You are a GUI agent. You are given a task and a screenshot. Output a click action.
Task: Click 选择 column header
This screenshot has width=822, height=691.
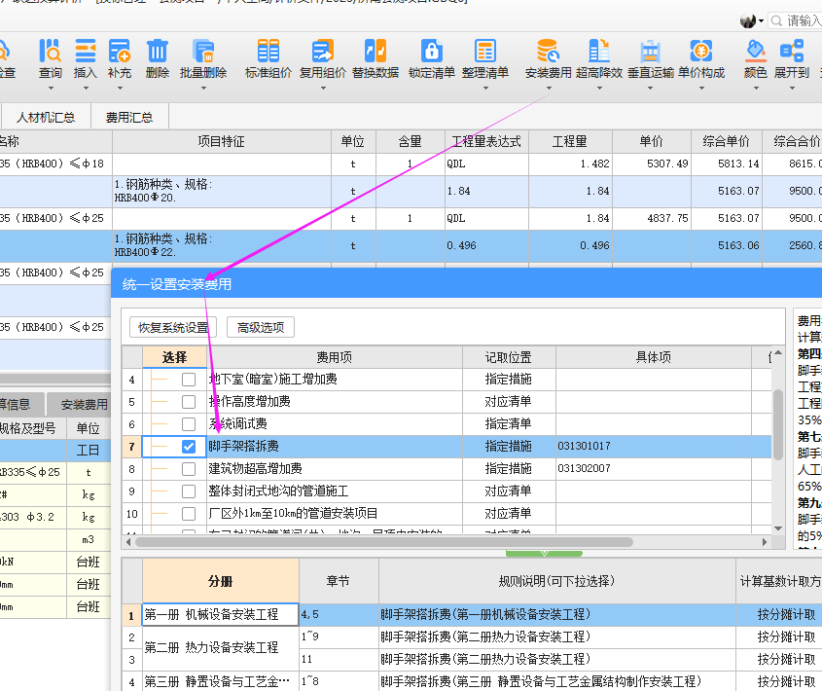(x=174, y=357)
